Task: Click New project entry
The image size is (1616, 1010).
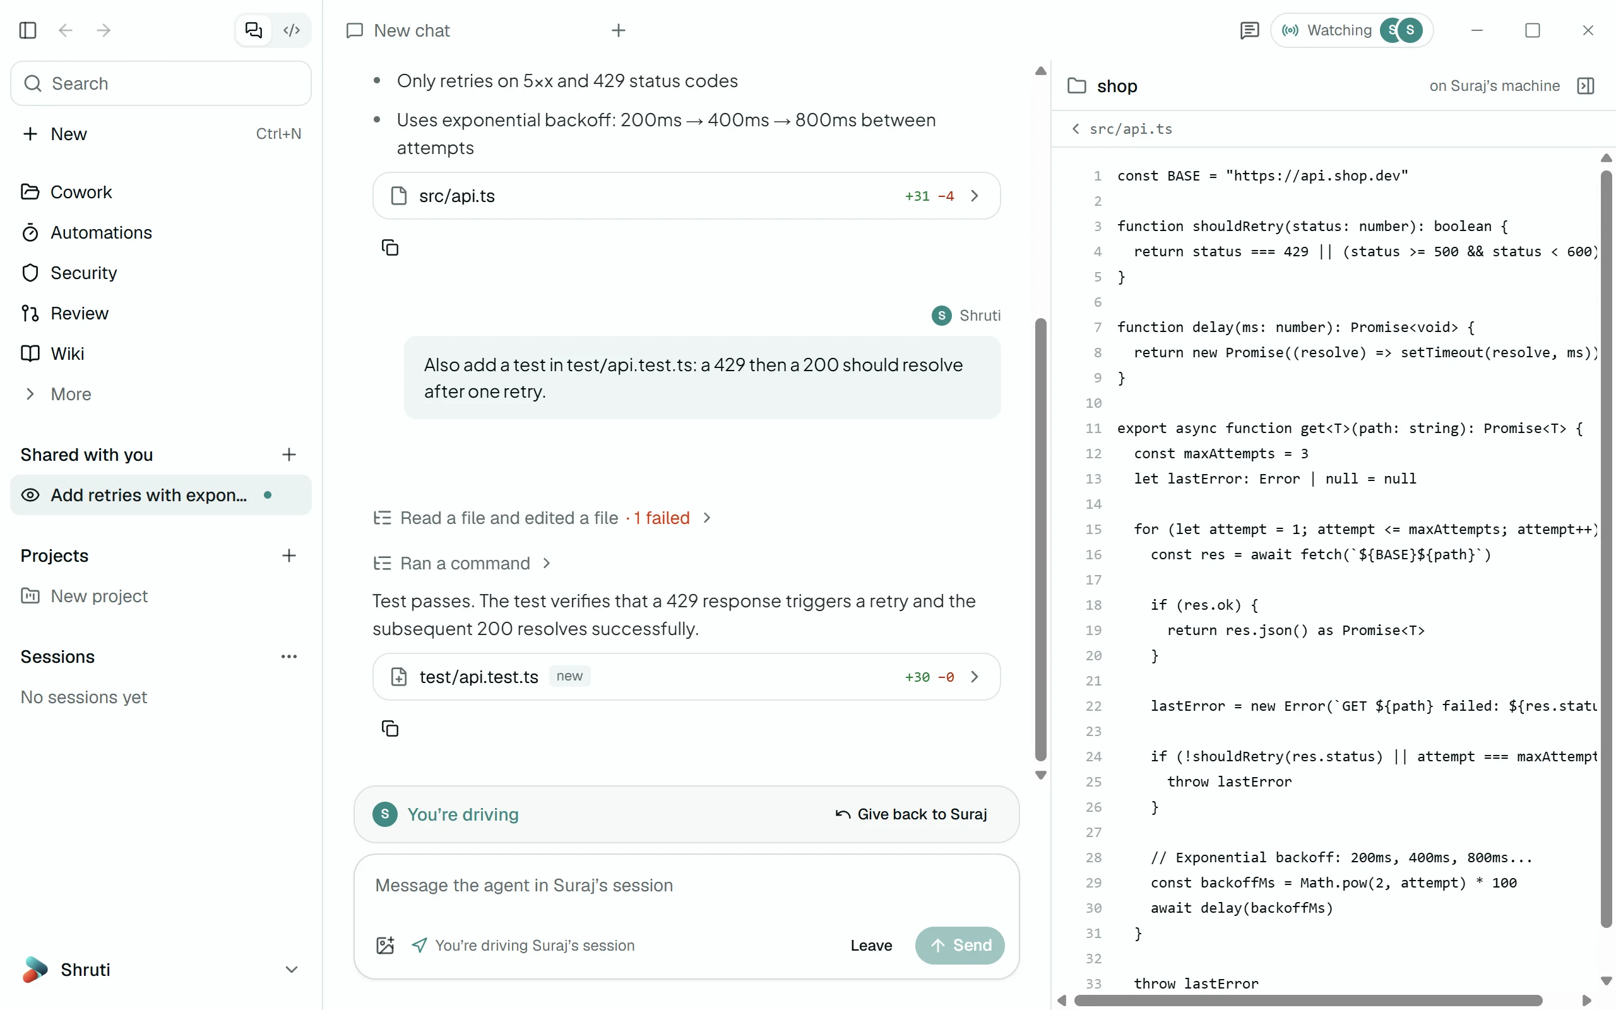Action: (161, 596)
